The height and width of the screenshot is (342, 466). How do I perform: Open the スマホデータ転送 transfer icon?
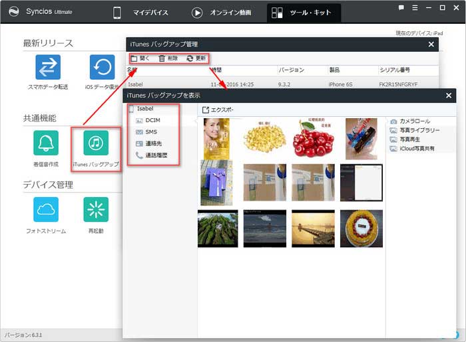[x=48, y=67]
